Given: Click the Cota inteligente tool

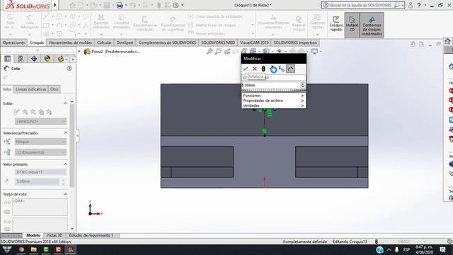Looking at the screenshot, I should pyautogui.click(x=30, y=22).
